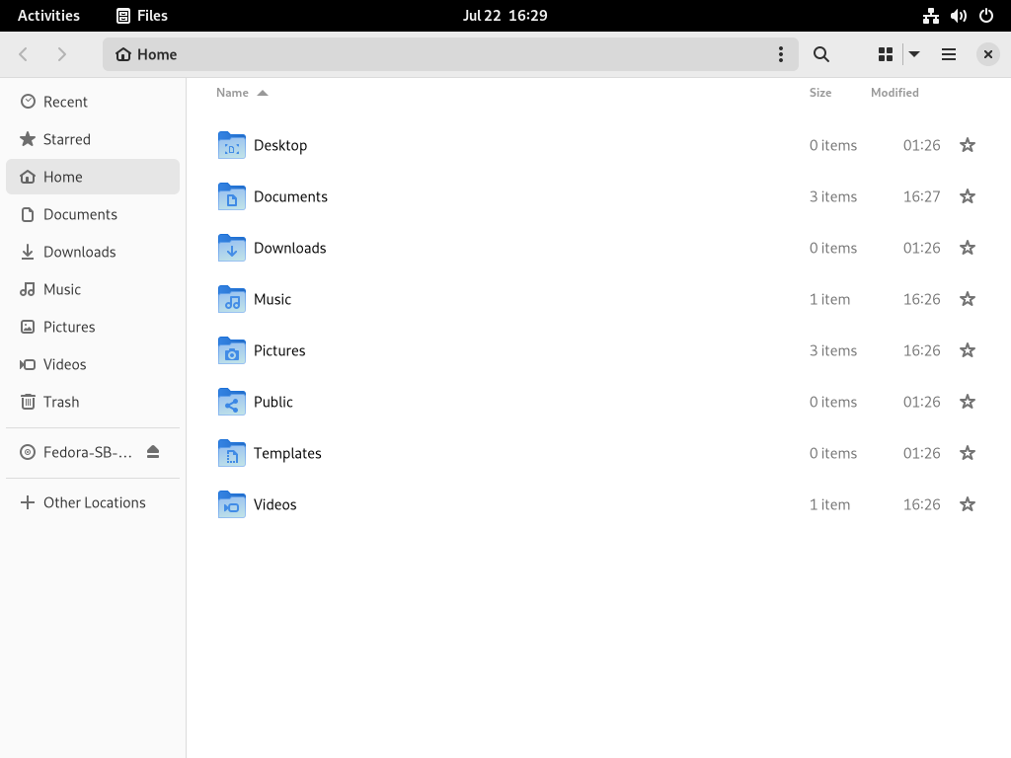Image resolution: width=1011 pixels, height=758 pixels.
Task: Select Home in the sidebar
Action: 93,177
